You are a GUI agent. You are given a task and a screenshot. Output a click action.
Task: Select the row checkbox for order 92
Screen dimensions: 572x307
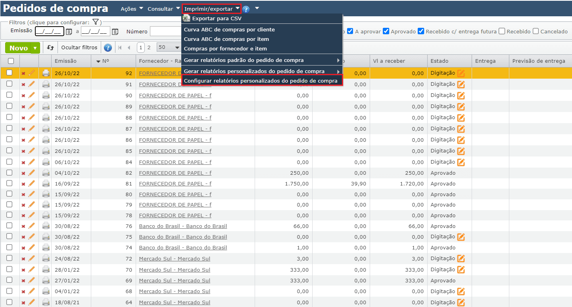click(10, 73)
